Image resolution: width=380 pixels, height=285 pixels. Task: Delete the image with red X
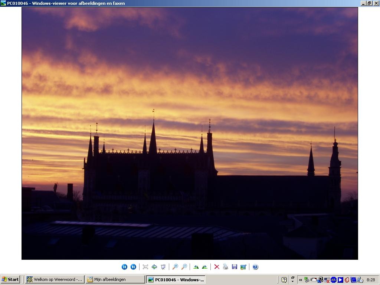(217, 267)
